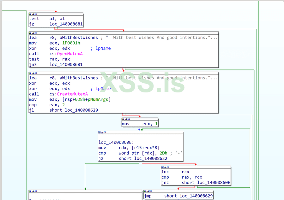Click the 'mov ecx, 1' instruction

140,124
